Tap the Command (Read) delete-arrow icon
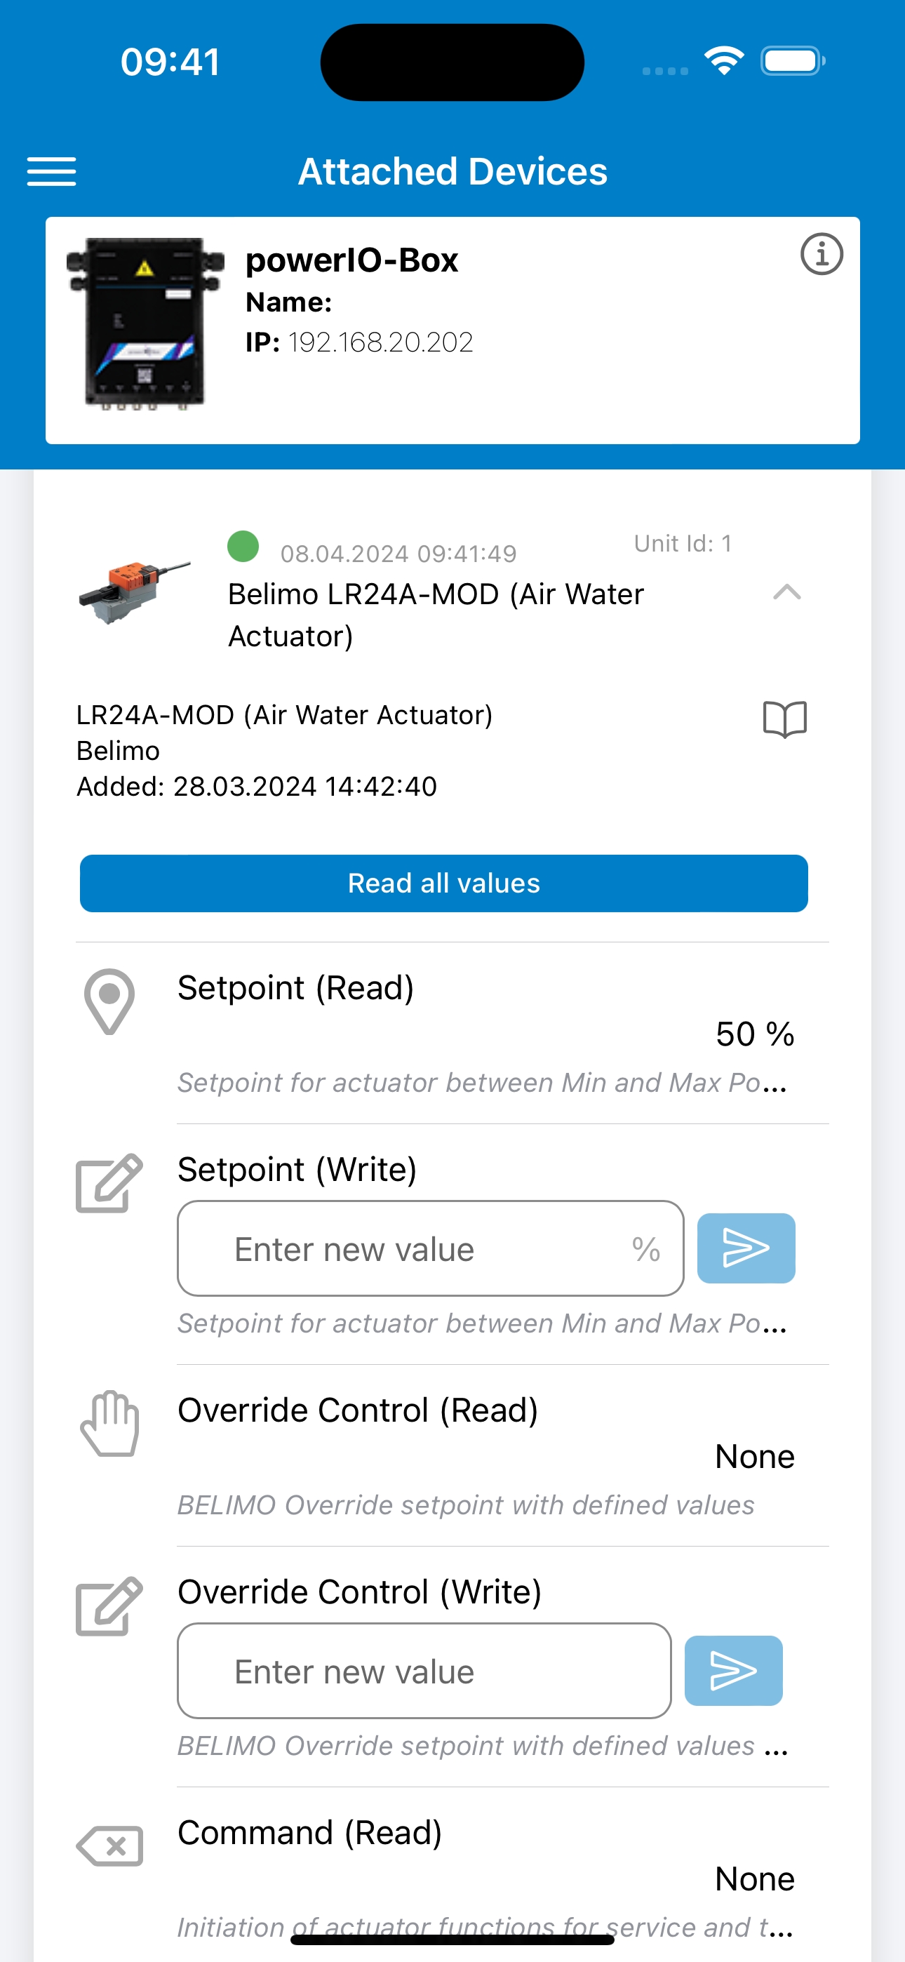The image size is (905, 1962). [109, 1846]
